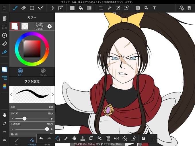Toggle brush/eraser switch in shortcut bar
This screenshot has width=195, height=146.
(x=58, y=138)
